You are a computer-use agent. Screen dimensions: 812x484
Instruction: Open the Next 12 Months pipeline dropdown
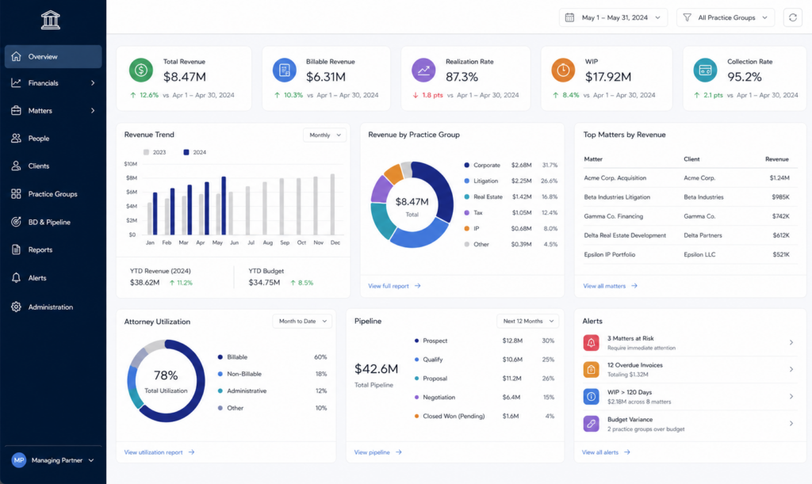click(x=527, y=321)
